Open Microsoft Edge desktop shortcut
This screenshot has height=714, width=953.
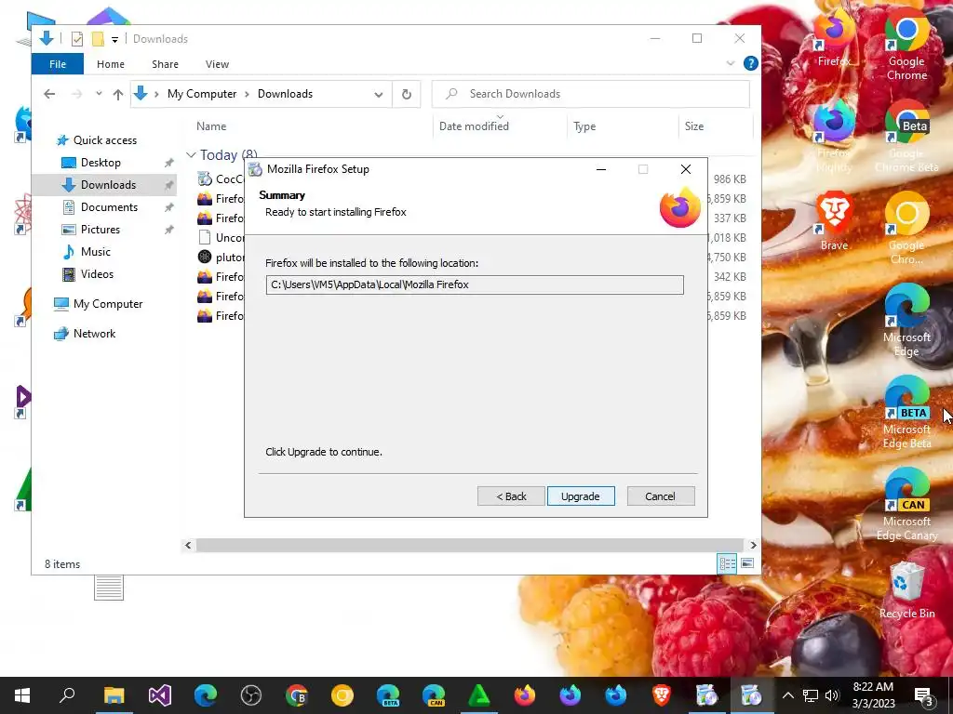tap(906, 321)
